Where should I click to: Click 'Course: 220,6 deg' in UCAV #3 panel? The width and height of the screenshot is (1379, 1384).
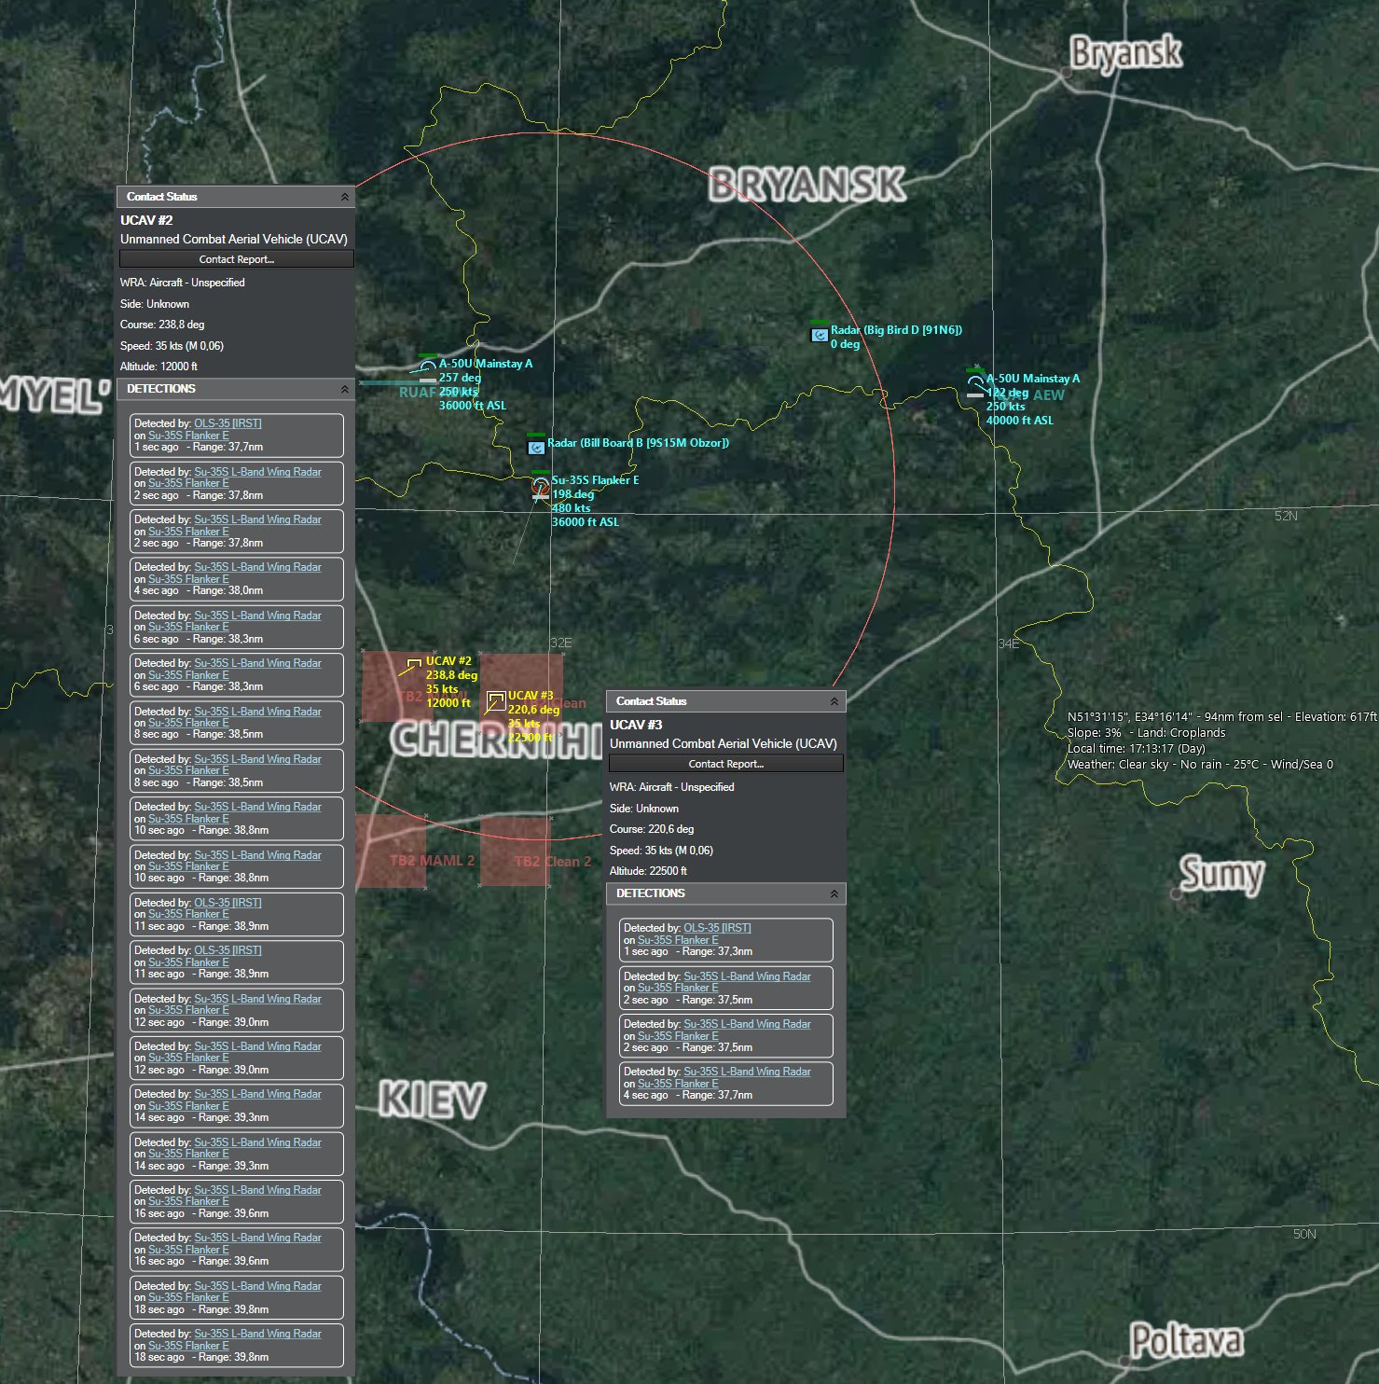(x=652, y=829)
